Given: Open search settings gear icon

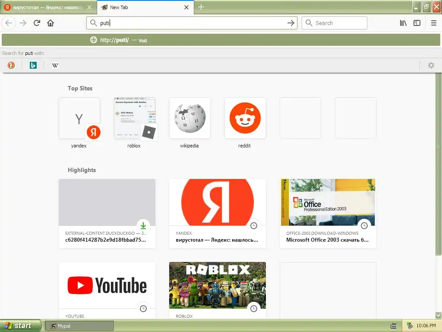Looking at the screenshot, I should [x=431, y=66].
